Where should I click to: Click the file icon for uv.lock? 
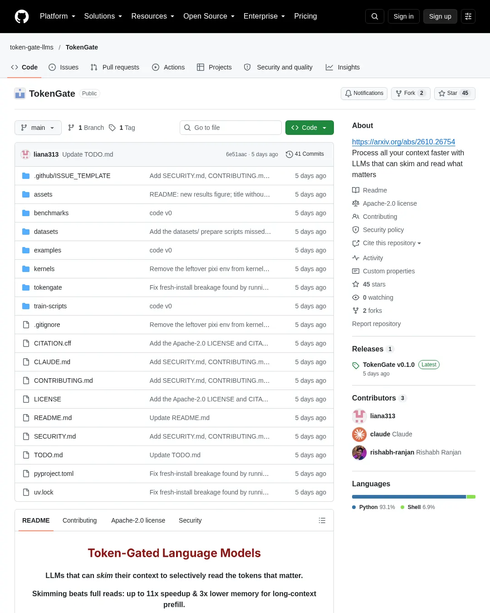(26, 492)
